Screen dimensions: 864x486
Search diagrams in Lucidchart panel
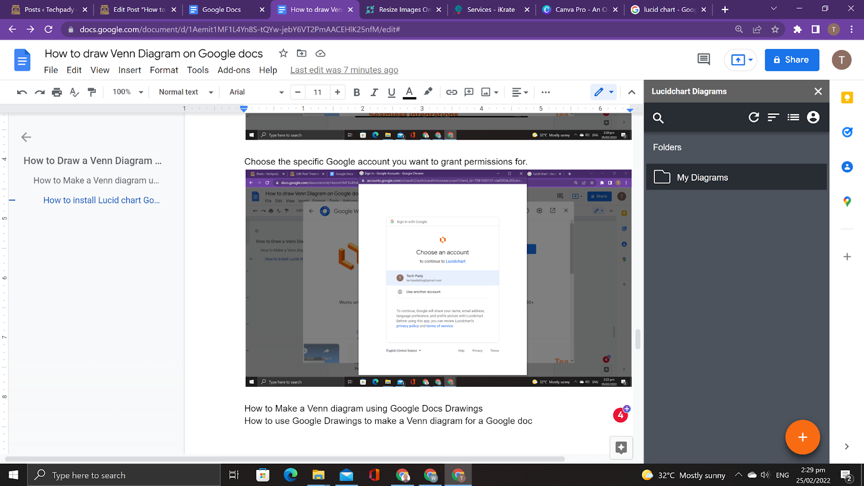(x=658, y=118)
